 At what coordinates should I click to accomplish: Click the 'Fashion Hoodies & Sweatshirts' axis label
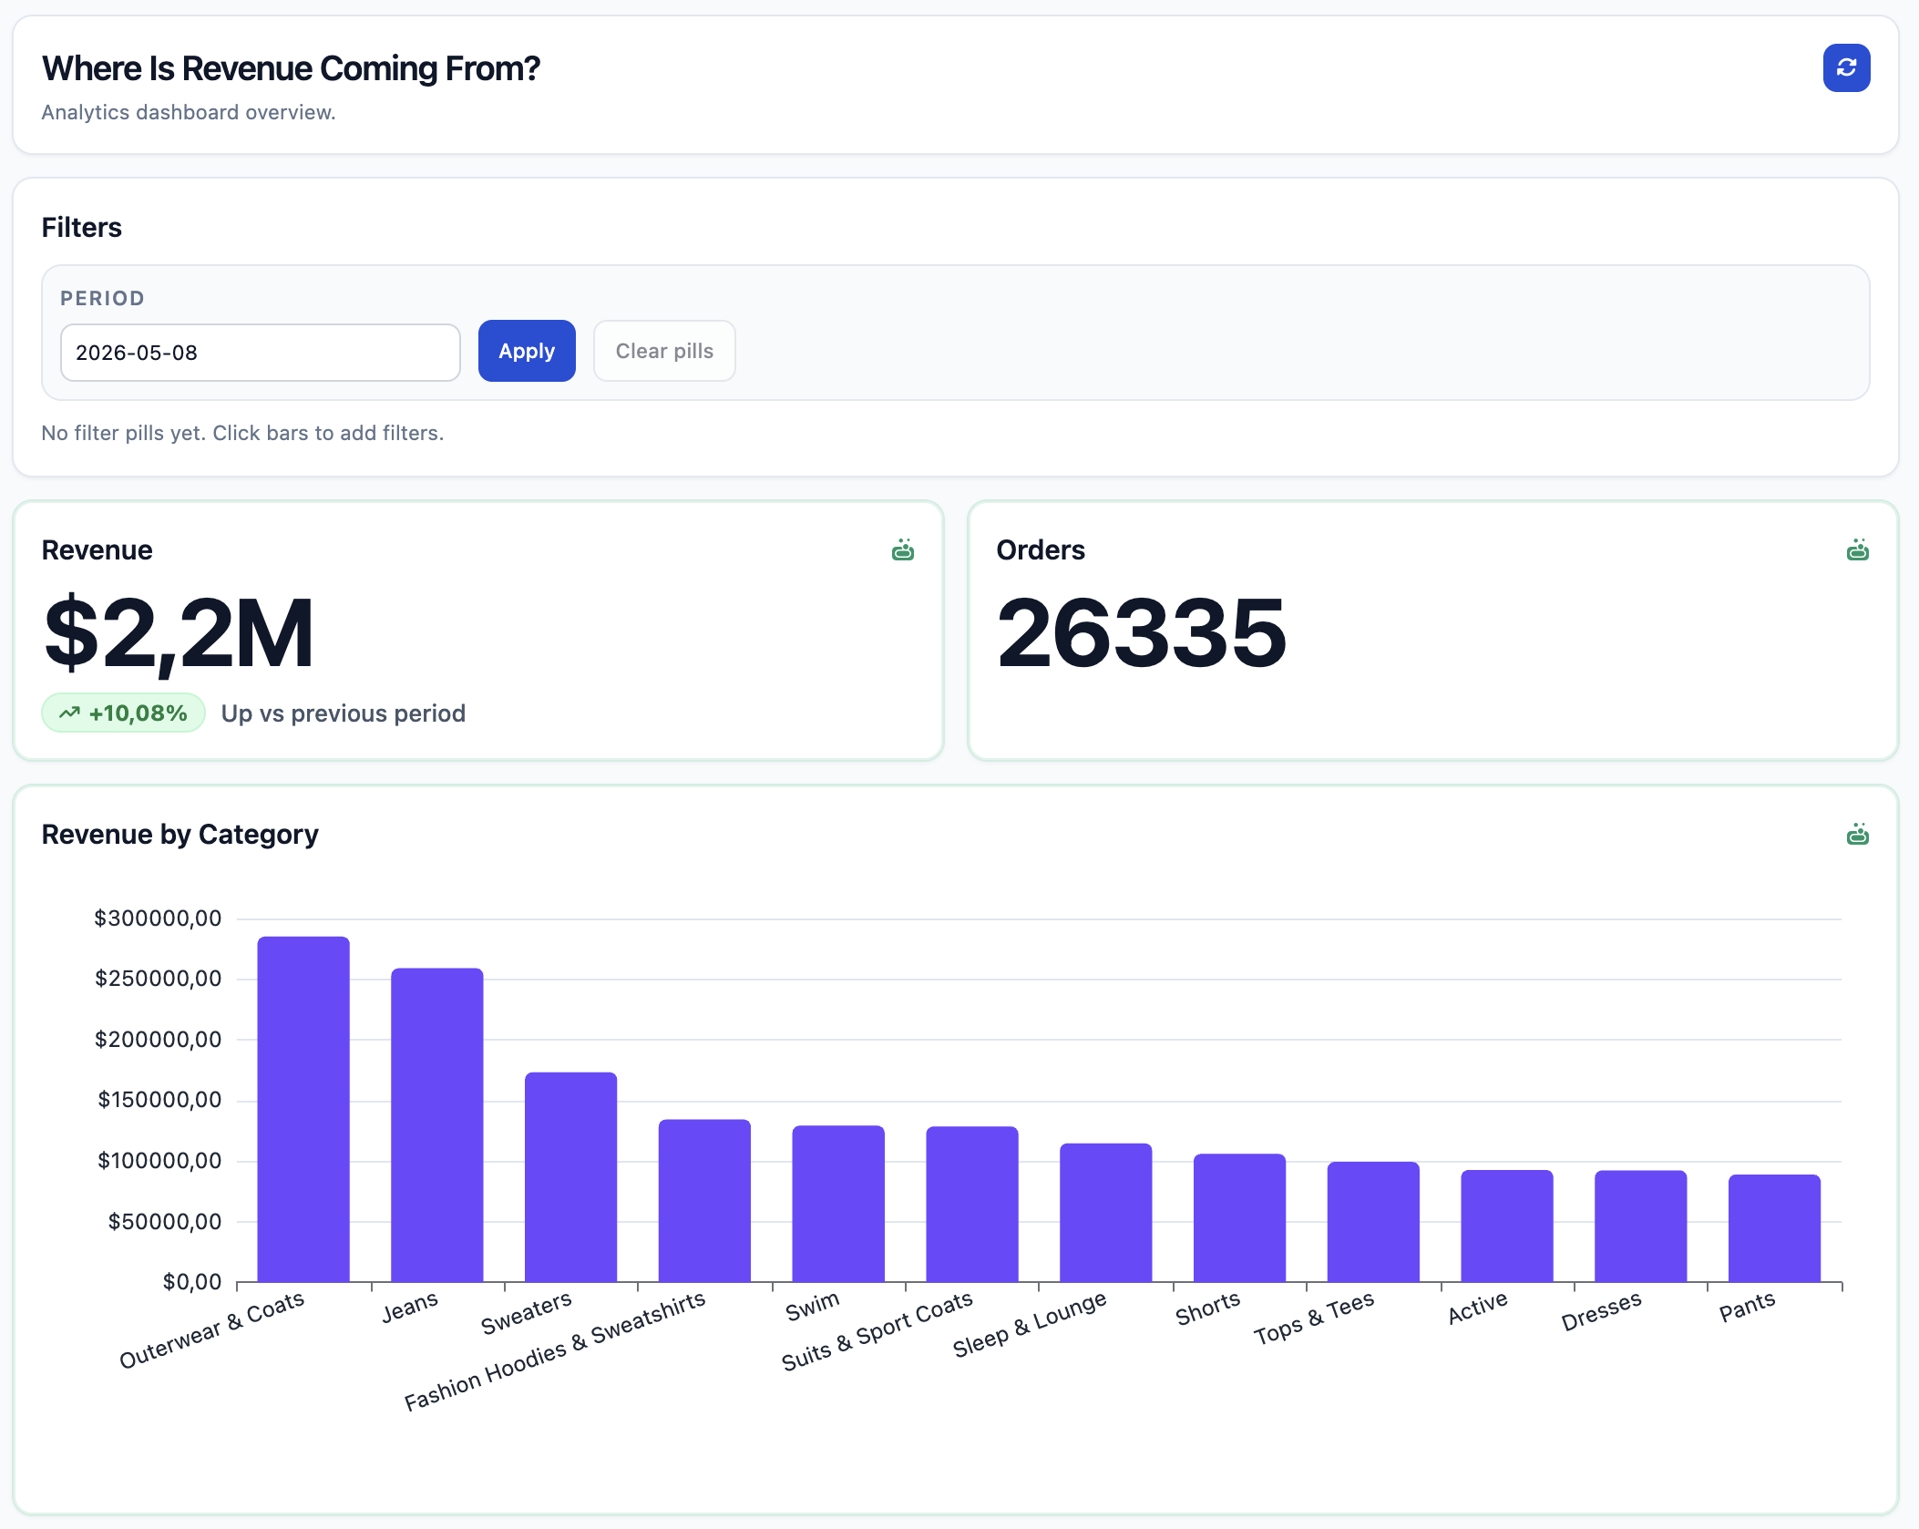[x=554, y=1350]
